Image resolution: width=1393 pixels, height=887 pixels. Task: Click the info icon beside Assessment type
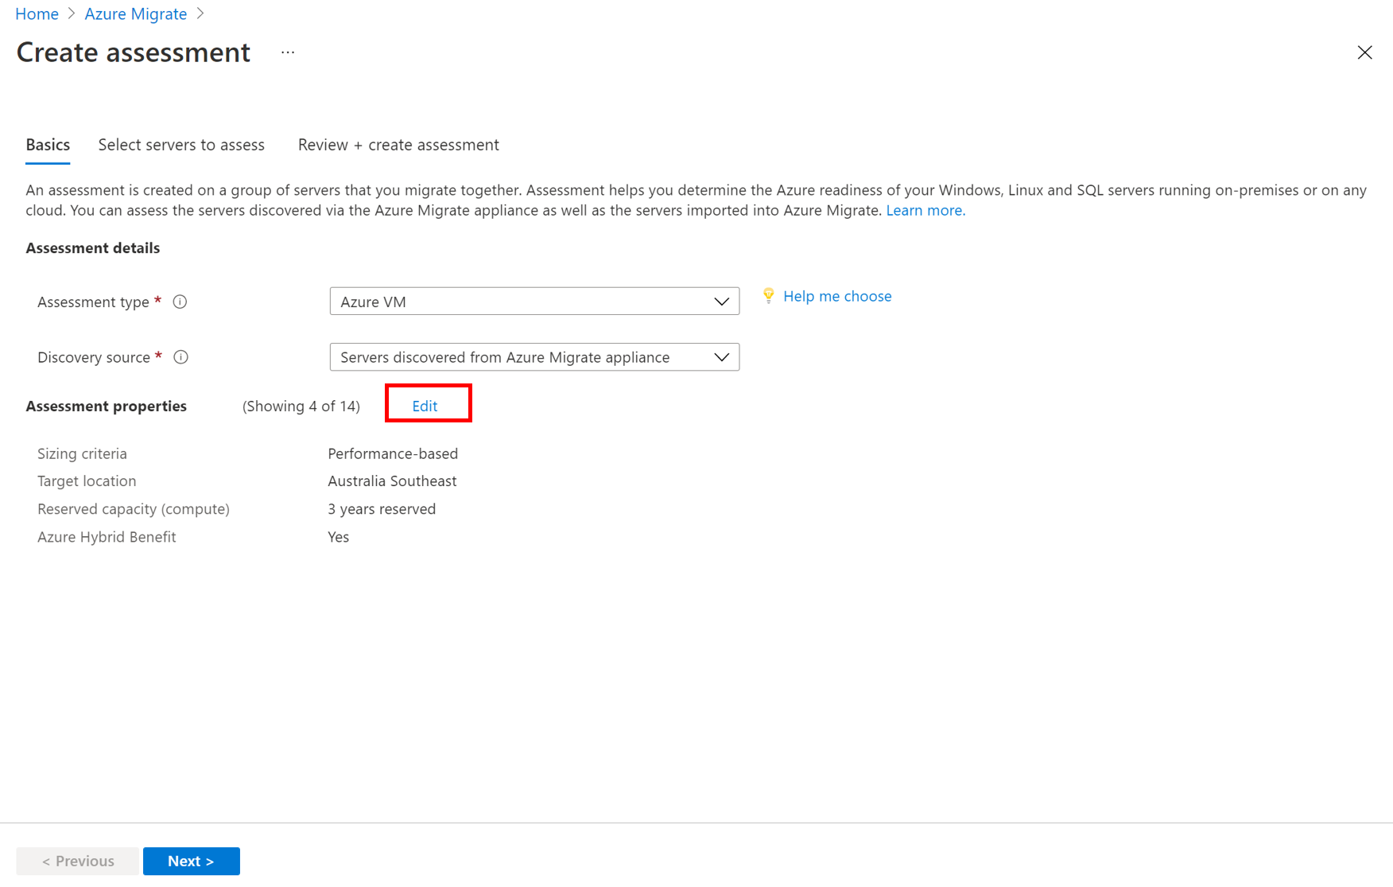coord(180,302)
